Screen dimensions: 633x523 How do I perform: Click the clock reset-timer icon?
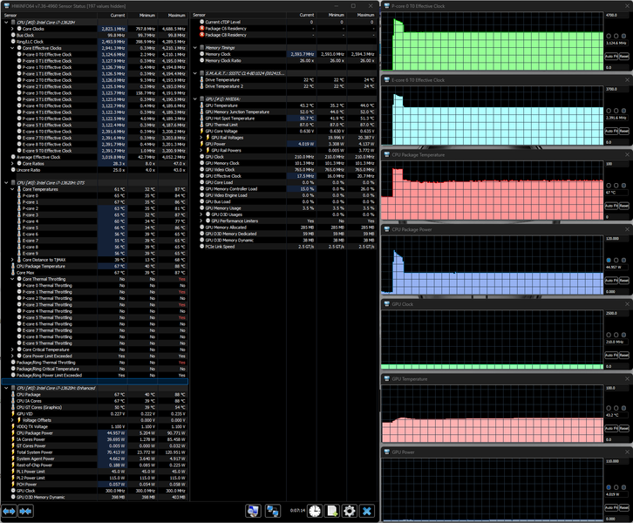(x=315, y=511)
